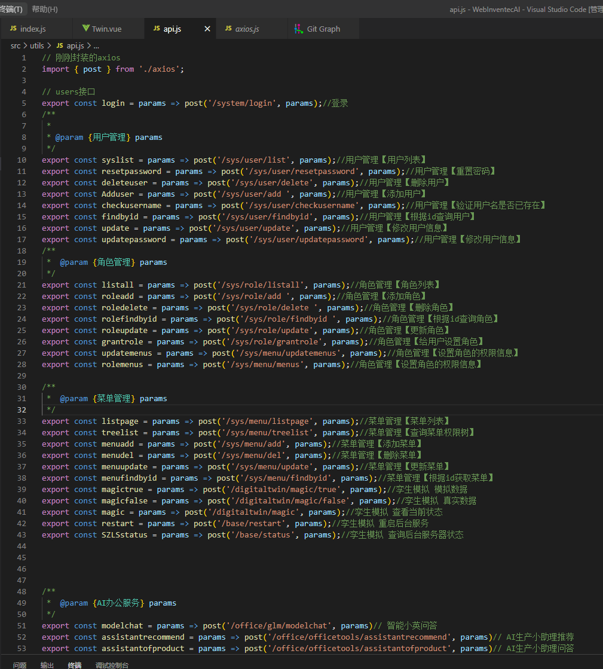Click the 'assistantofproduct' constant name

click(143, 649)
